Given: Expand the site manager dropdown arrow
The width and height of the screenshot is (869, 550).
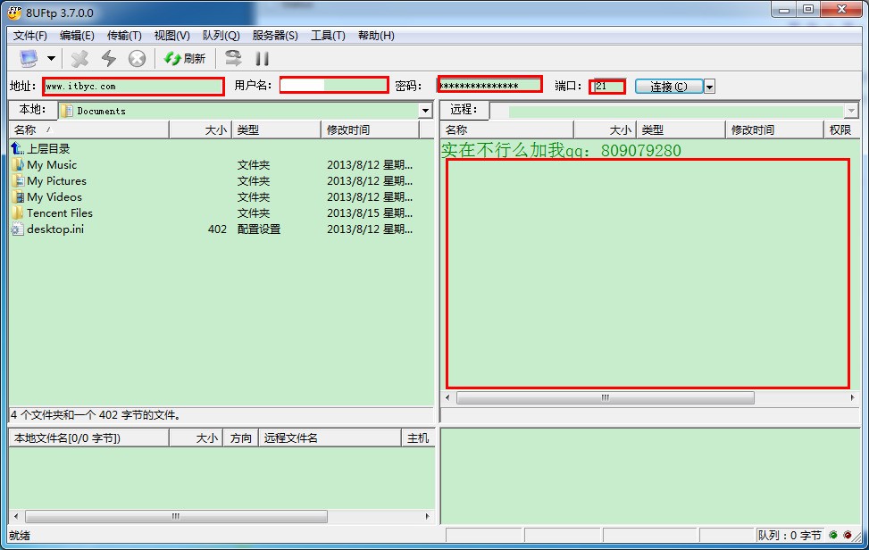Looking at the screenshot, I should [51, 59].
